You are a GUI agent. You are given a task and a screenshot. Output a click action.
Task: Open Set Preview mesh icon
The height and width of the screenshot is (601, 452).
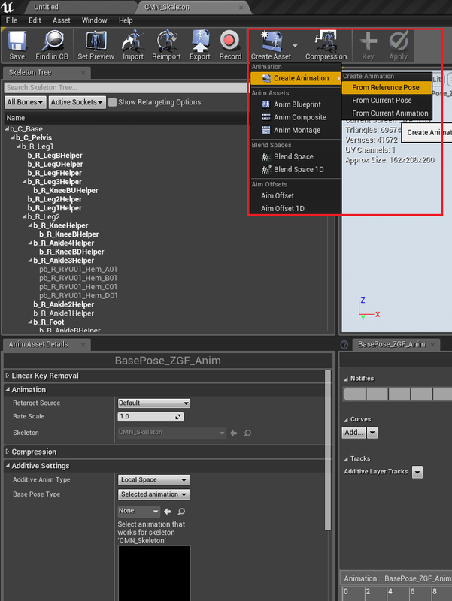96,41
